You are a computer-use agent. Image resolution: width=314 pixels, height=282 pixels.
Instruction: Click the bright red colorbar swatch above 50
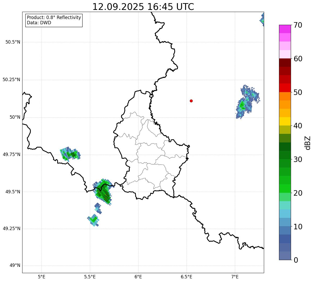[285, 88]
